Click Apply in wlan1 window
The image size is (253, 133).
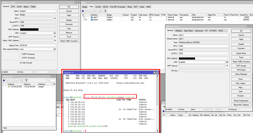[x=241, y=39]
